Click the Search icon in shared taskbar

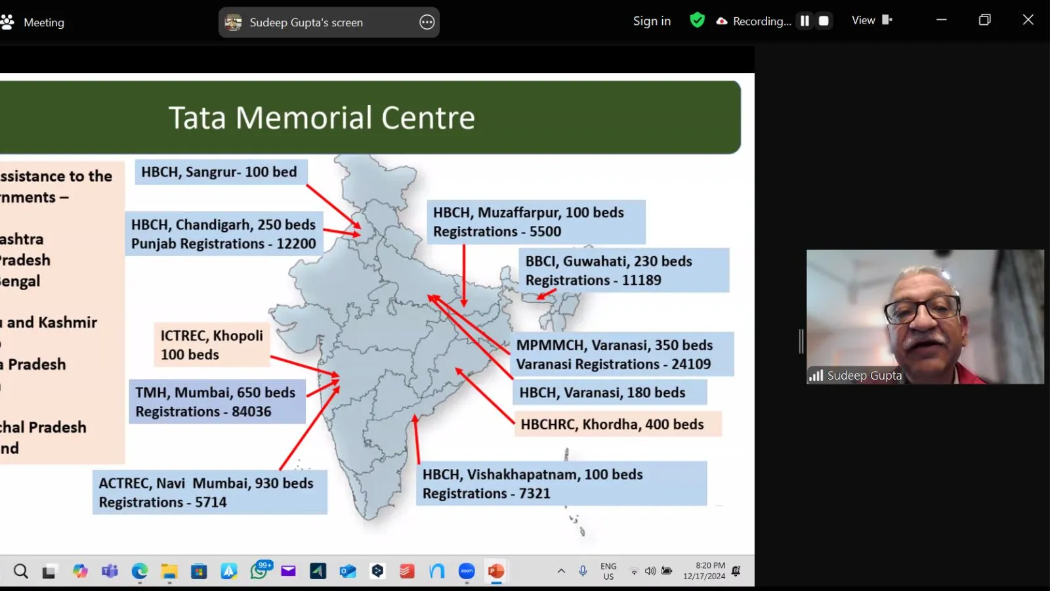tap(21, 571)
